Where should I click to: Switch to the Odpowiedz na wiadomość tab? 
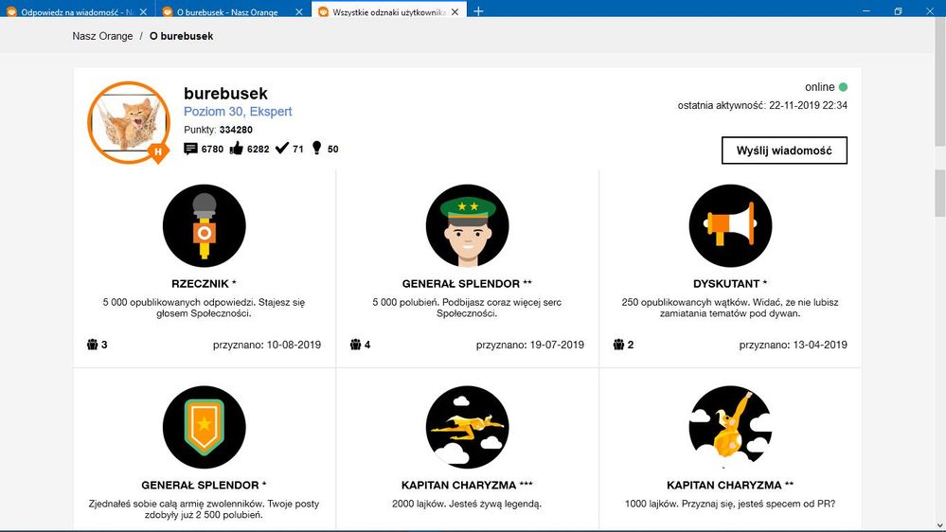click(76, 11)
